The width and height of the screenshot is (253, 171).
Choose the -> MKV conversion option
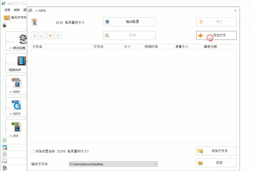[x=16, y=85]
